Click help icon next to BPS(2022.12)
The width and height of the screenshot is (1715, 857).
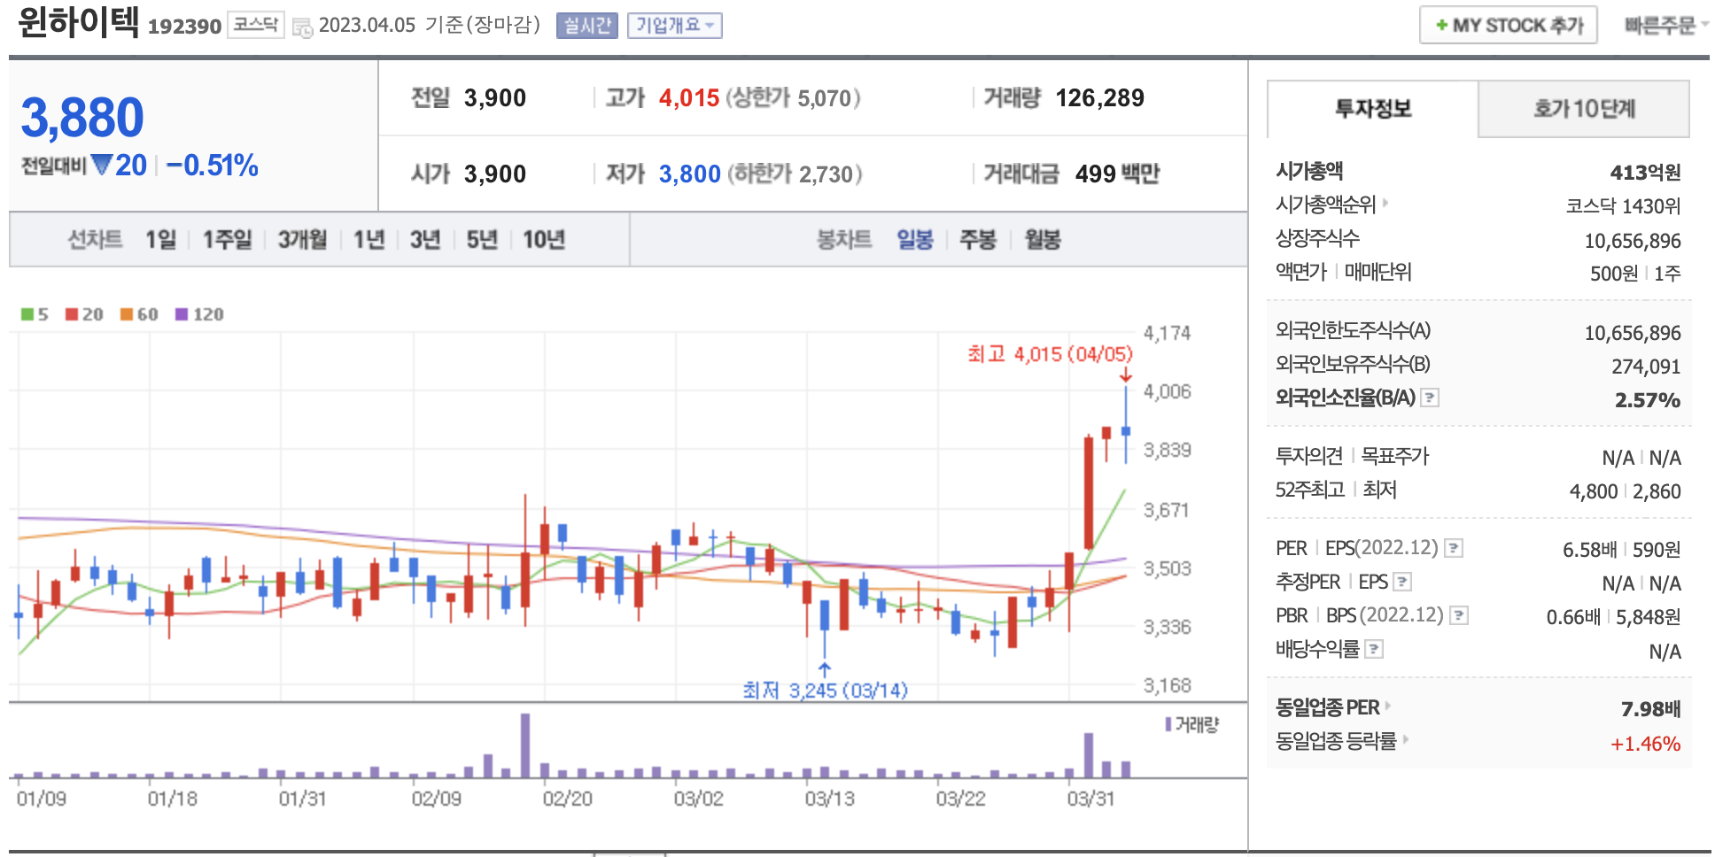tap(1459, 615)
